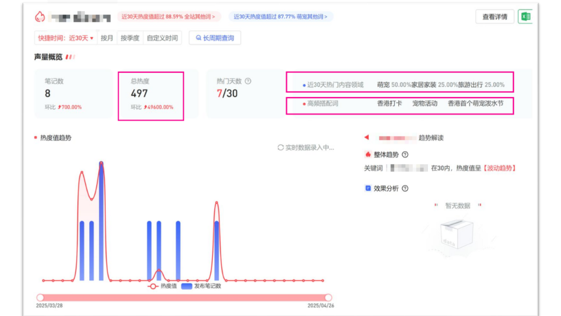Click the red fire icon by 整体趋势
This screenshot has width=561, height=316.
[368, 155]
